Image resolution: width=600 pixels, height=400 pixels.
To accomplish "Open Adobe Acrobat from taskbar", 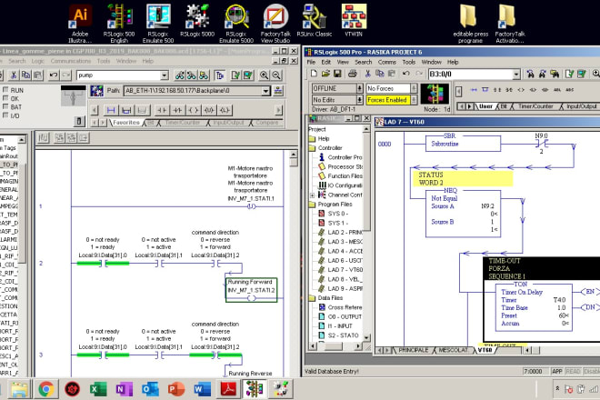I will 228,390.
